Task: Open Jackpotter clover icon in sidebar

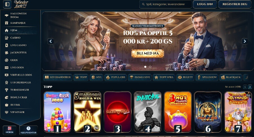Action: (6, 53)
